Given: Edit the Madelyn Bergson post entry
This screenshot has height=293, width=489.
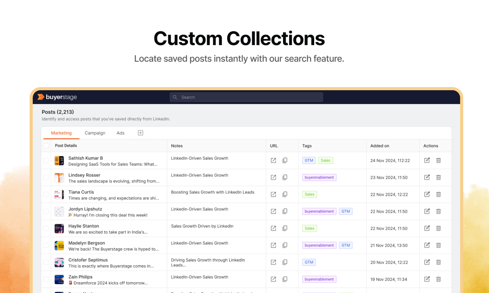Looking at the screenshot, I should tap(427, 245).
